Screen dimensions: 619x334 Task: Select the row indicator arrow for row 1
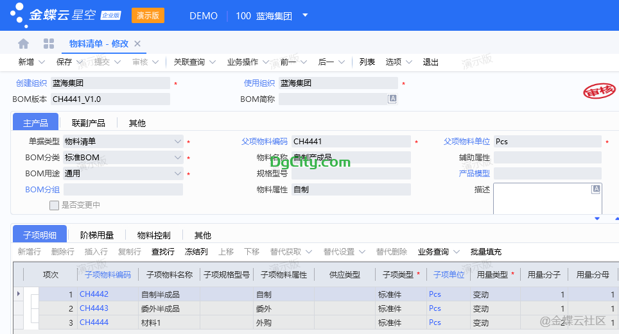coord(18,294)
